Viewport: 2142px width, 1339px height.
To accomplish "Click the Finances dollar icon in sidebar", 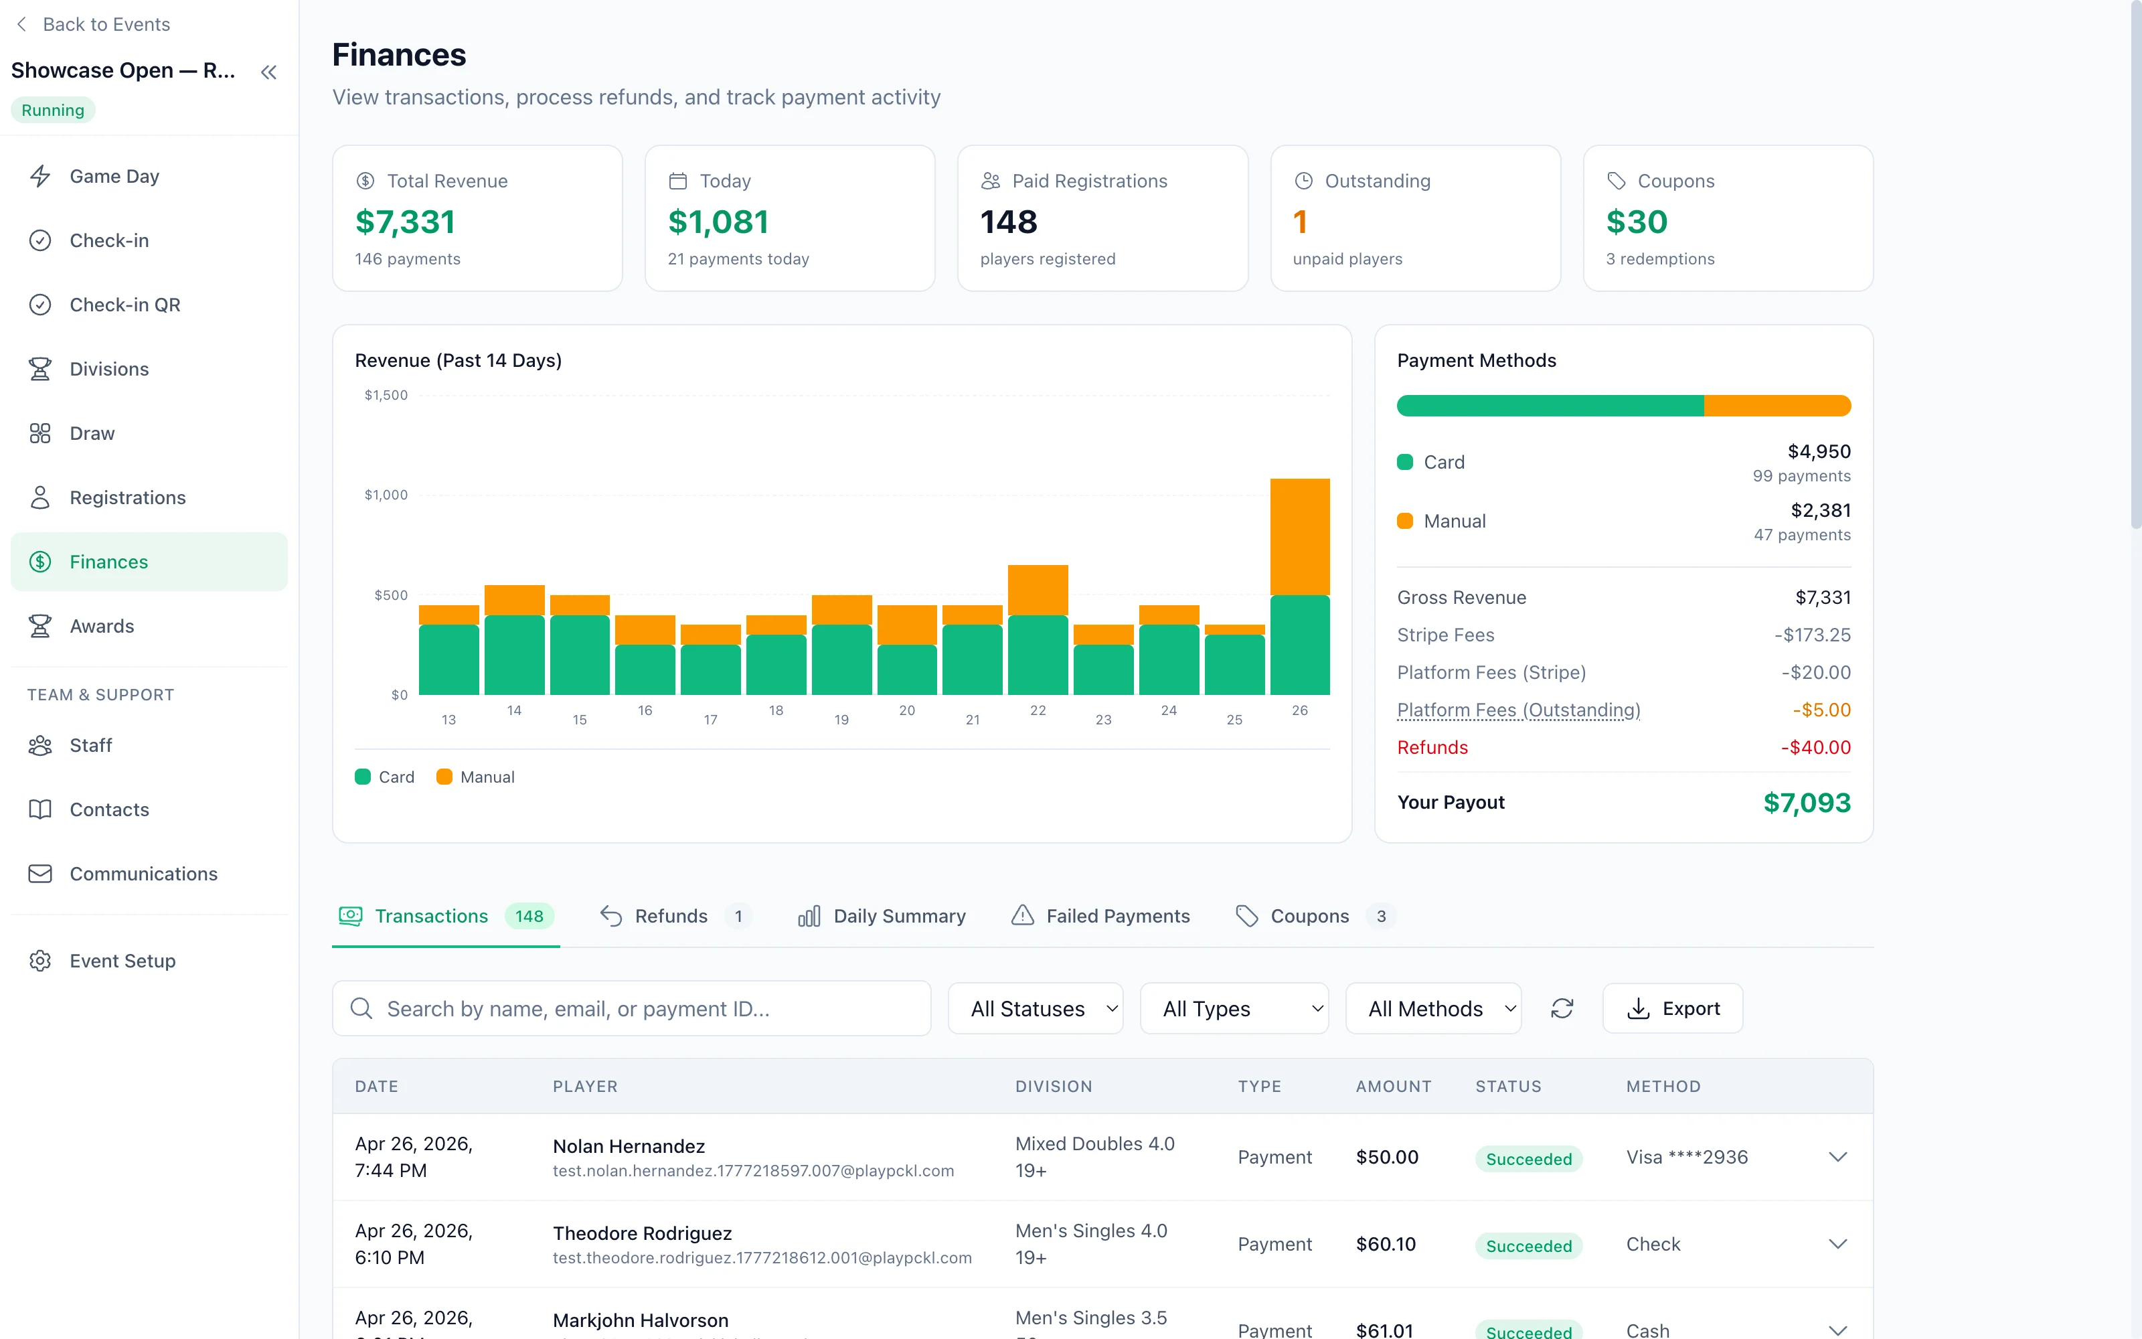I will (40, 562).
